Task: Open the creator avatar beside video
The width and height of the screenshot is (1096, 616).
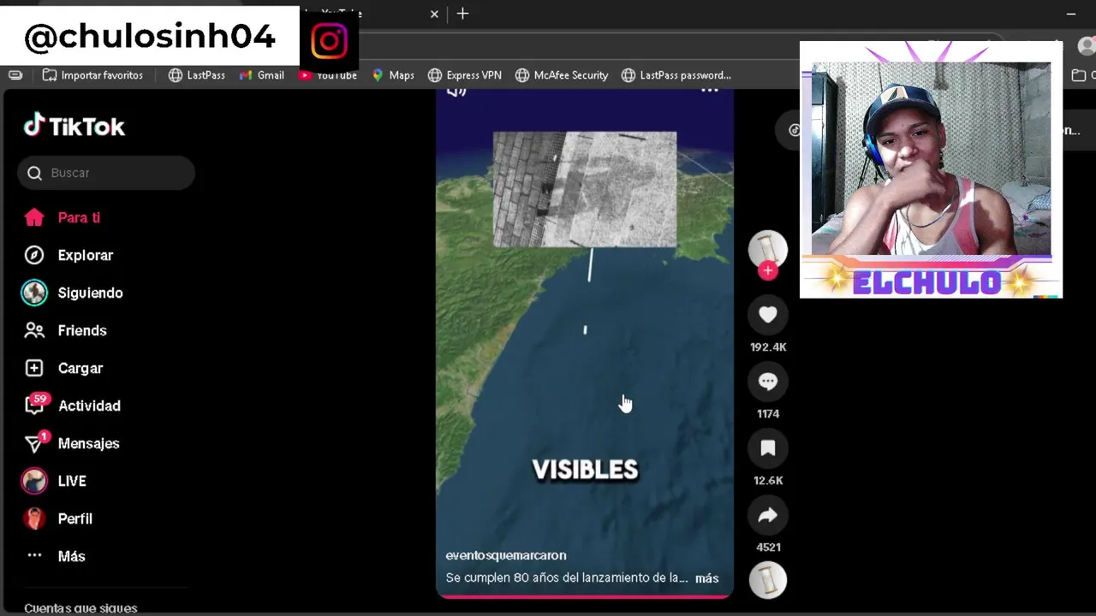Action: (768, 249)
